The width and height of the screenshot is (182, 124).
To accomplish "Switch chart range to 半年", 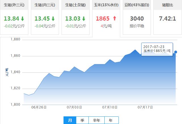I will coord(96,120).
